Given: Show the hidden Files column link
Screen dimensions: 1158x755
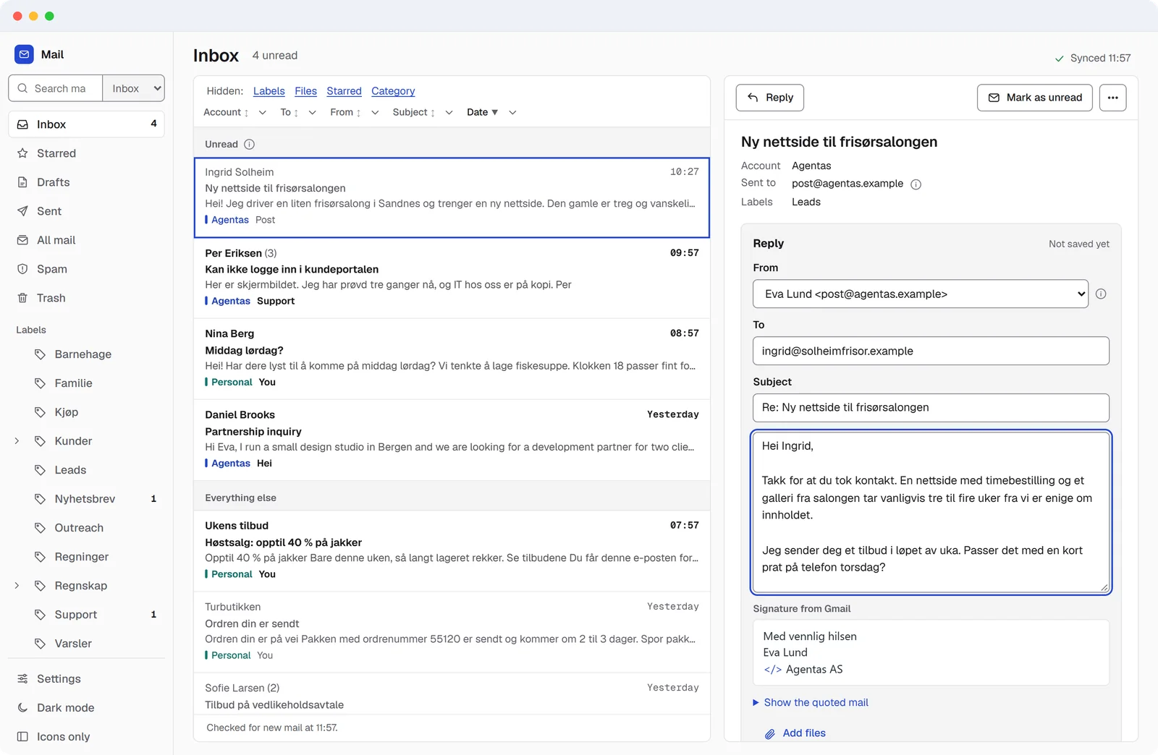Looking at the screenshot, I should click(305, 91).
